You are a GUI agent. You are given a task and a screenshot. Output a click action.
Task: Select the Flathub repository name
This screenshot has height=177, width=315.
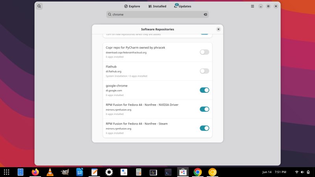pos(111,66)
